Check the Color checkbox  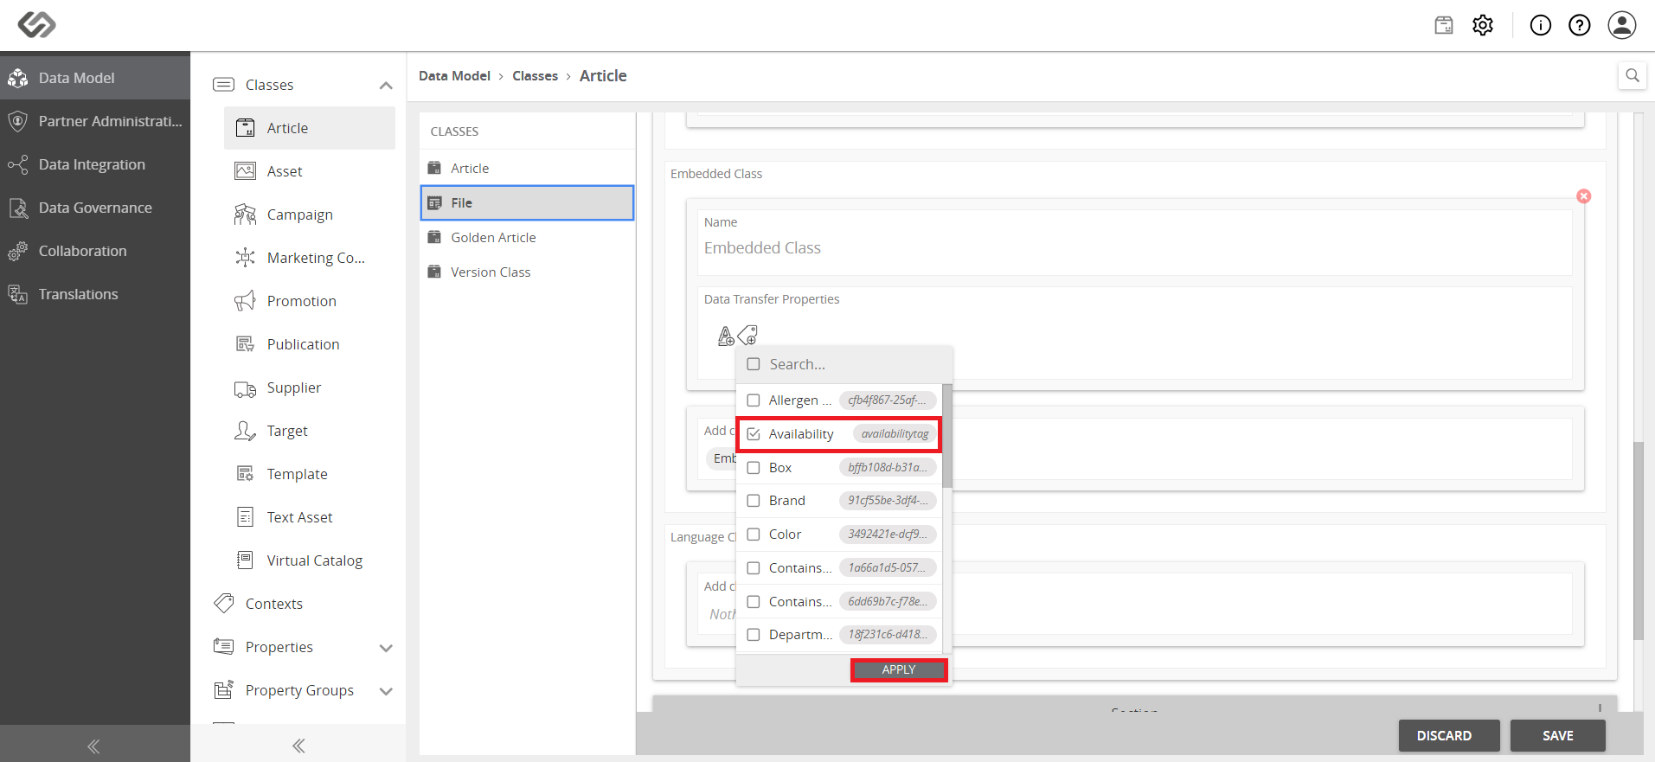click(x=754, y=535)
